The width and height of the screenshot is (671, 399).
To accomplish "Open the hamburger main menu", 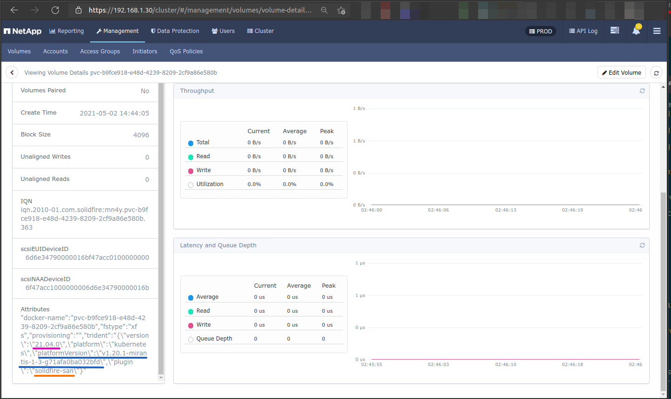I will (x=657, y=31).
